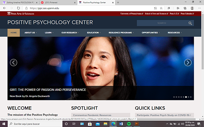
Task: Show previous slide with left carousel arrow
Action: coord(13,63)
